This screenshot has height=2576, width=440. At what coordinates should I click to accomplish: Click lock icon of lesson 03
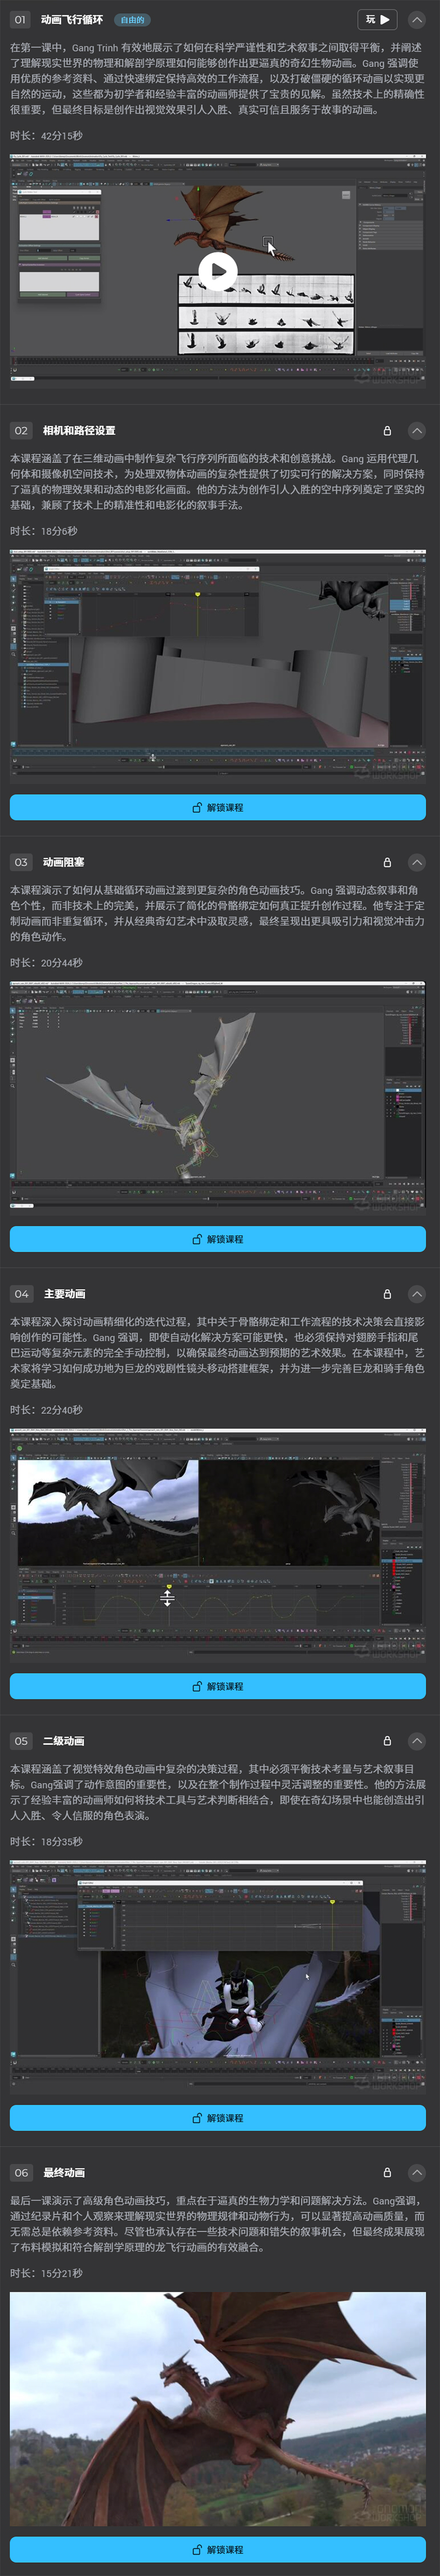click(387, 863)
